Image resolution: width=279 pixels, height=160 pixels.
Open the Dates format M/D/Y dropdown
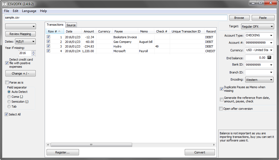point(25,42)
